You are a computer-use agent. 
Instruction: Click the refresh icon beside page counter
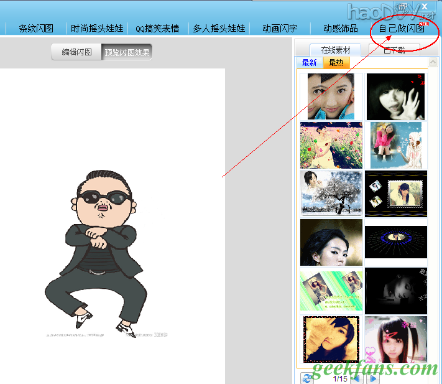306,378
